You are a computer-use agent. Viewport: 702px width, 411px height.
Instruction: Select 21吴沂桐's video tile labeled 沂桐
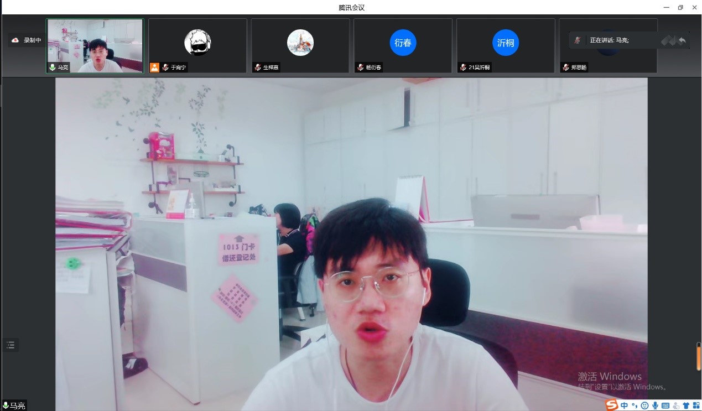[505, 44]
